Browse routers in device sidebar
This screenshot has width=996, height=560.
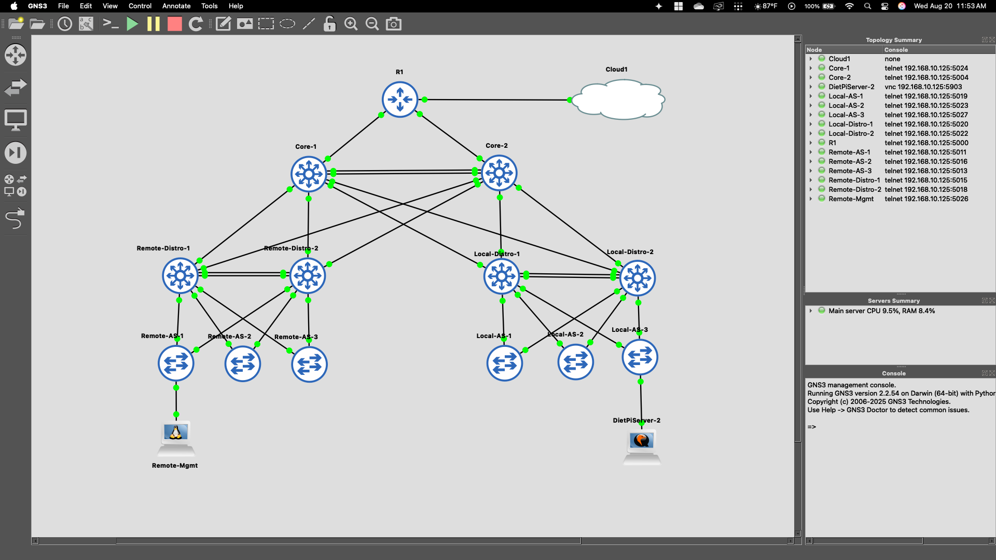tap(16, 55)
